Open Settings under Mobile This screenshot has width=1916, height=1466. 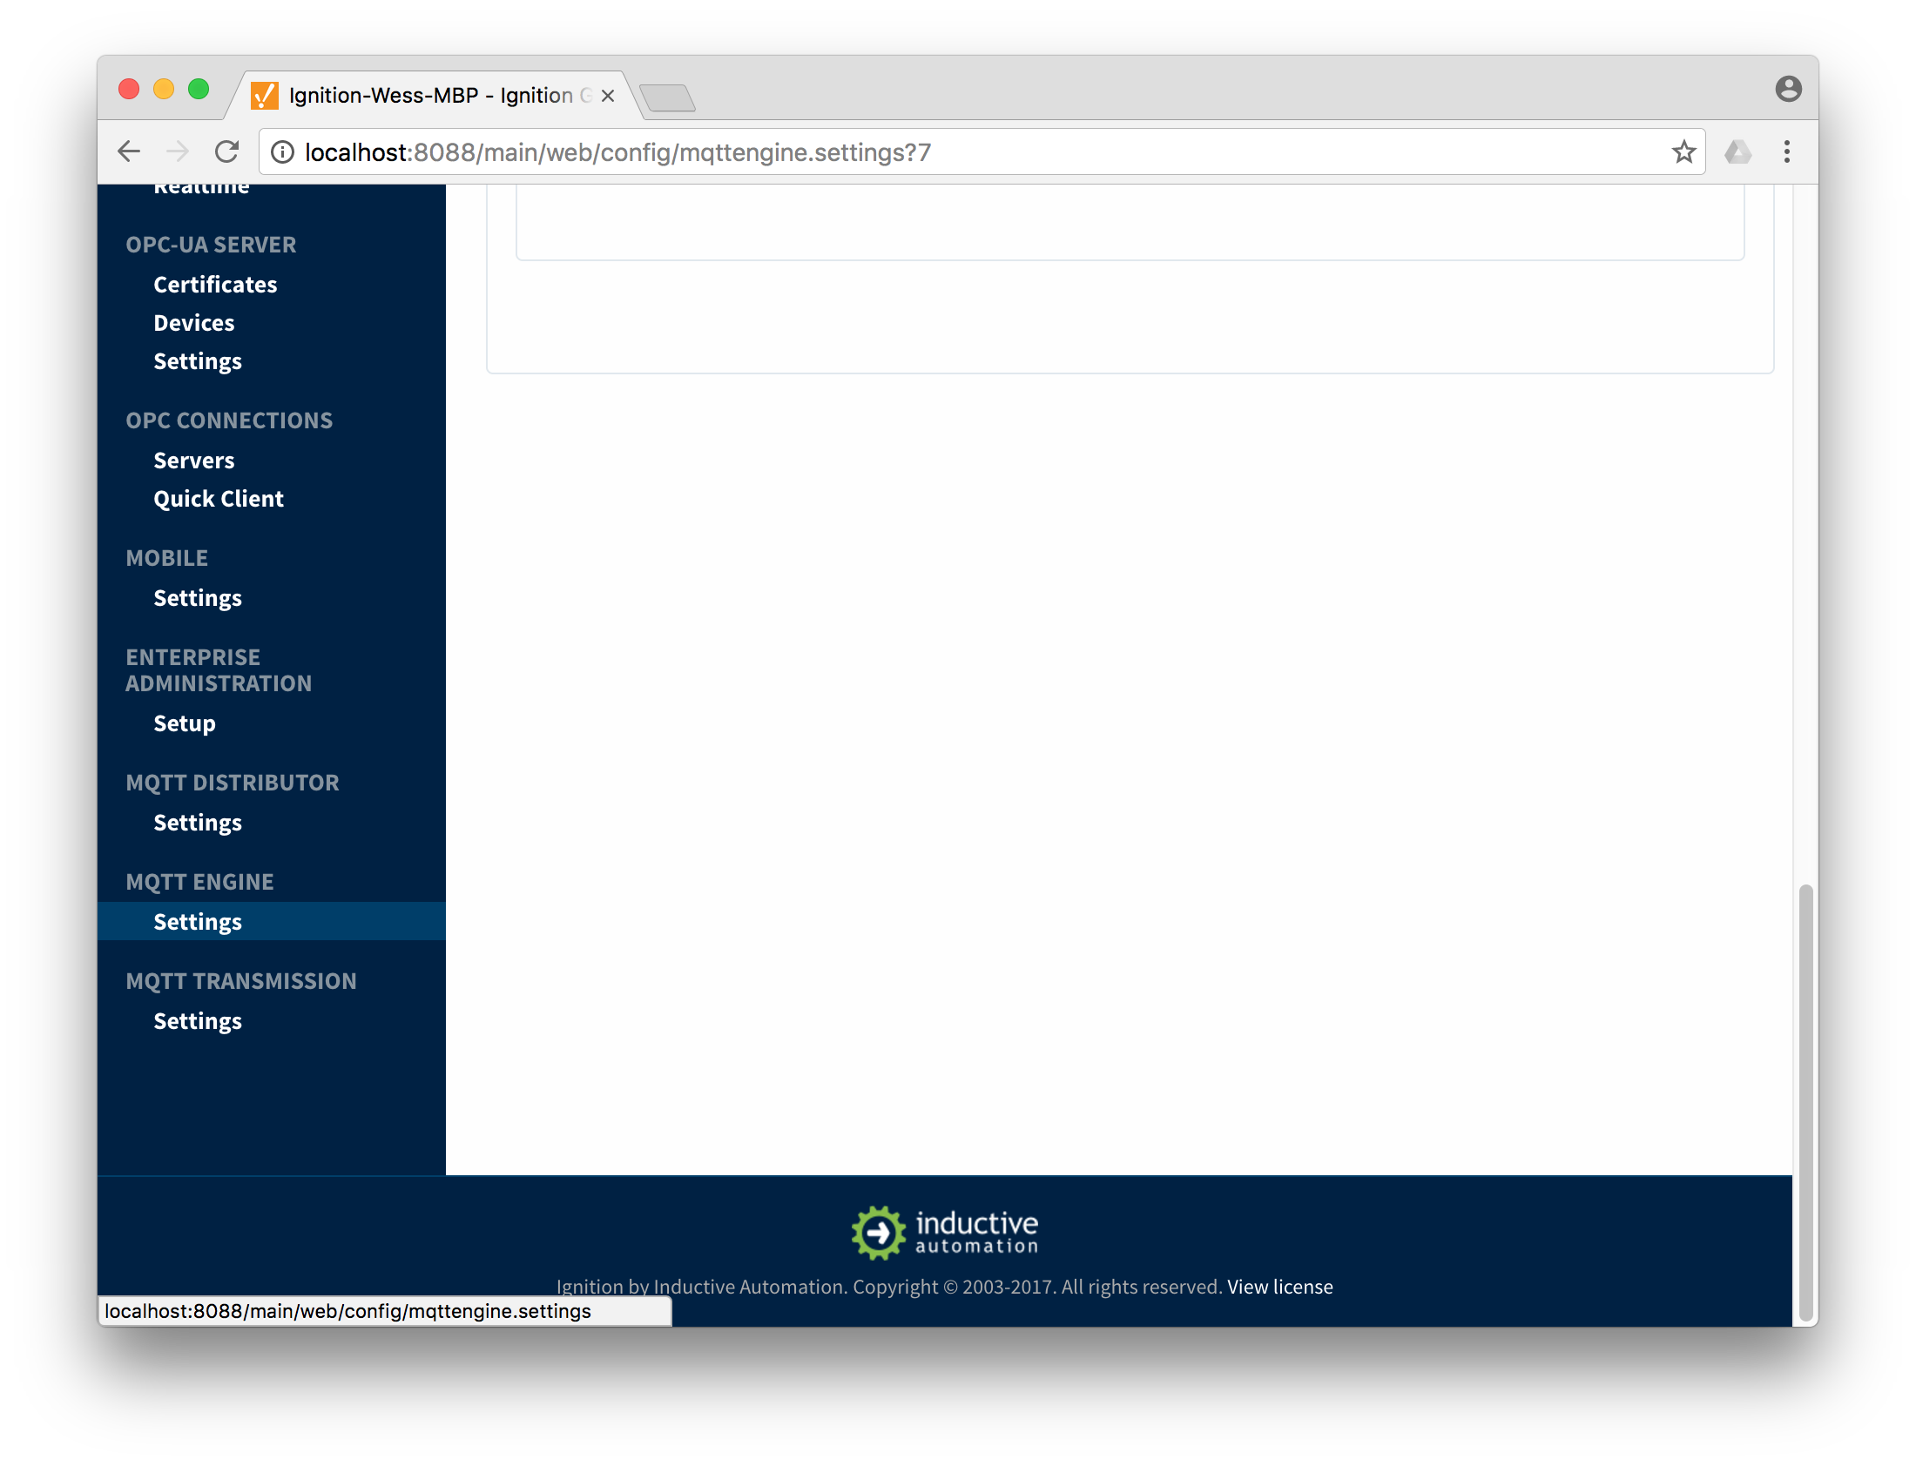coord(198,598)
